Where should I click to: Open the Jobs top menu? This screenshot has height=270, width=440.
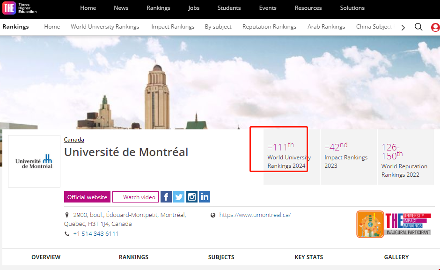pos(194,8)
